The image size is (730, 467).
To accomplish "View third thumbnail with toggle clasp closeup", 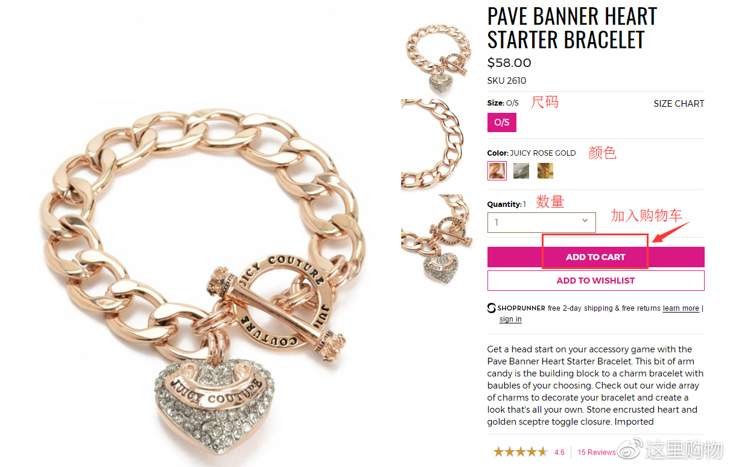I will coord(436,239).
